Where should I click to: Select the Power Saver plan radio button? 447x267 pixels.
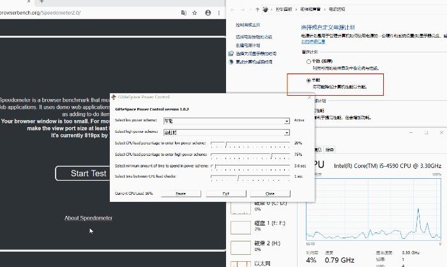(308, 80)
